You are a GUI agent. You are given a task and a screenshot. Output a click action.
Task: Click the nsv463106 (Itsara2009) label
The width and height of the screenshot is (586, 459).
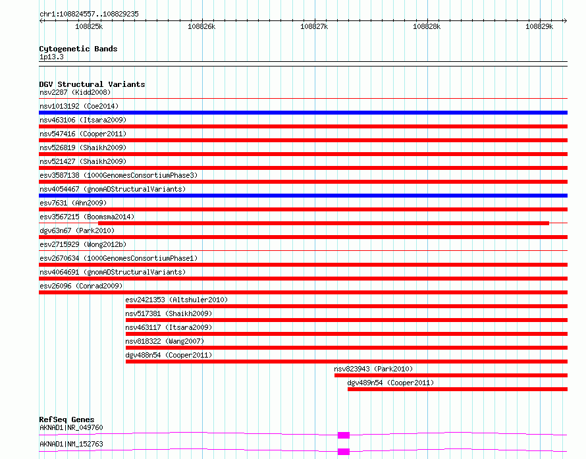coord(83,120)
